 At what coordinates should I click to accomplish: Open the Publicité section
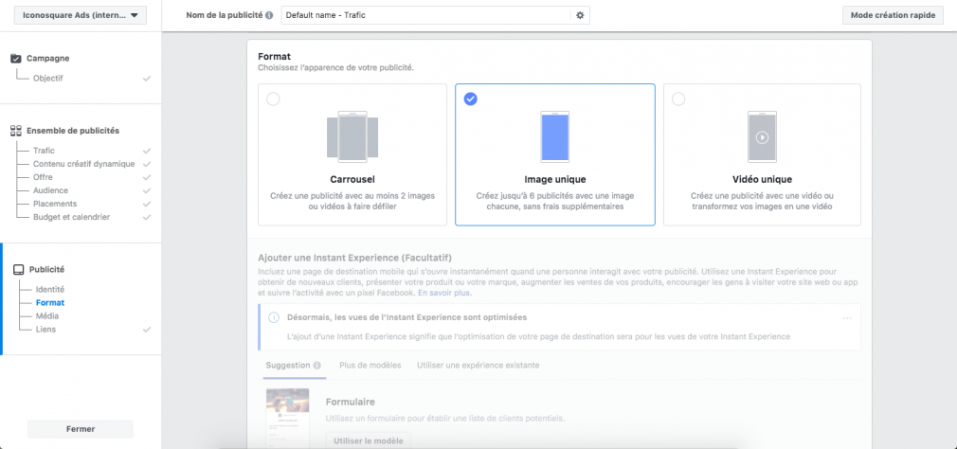coord(46,270)
